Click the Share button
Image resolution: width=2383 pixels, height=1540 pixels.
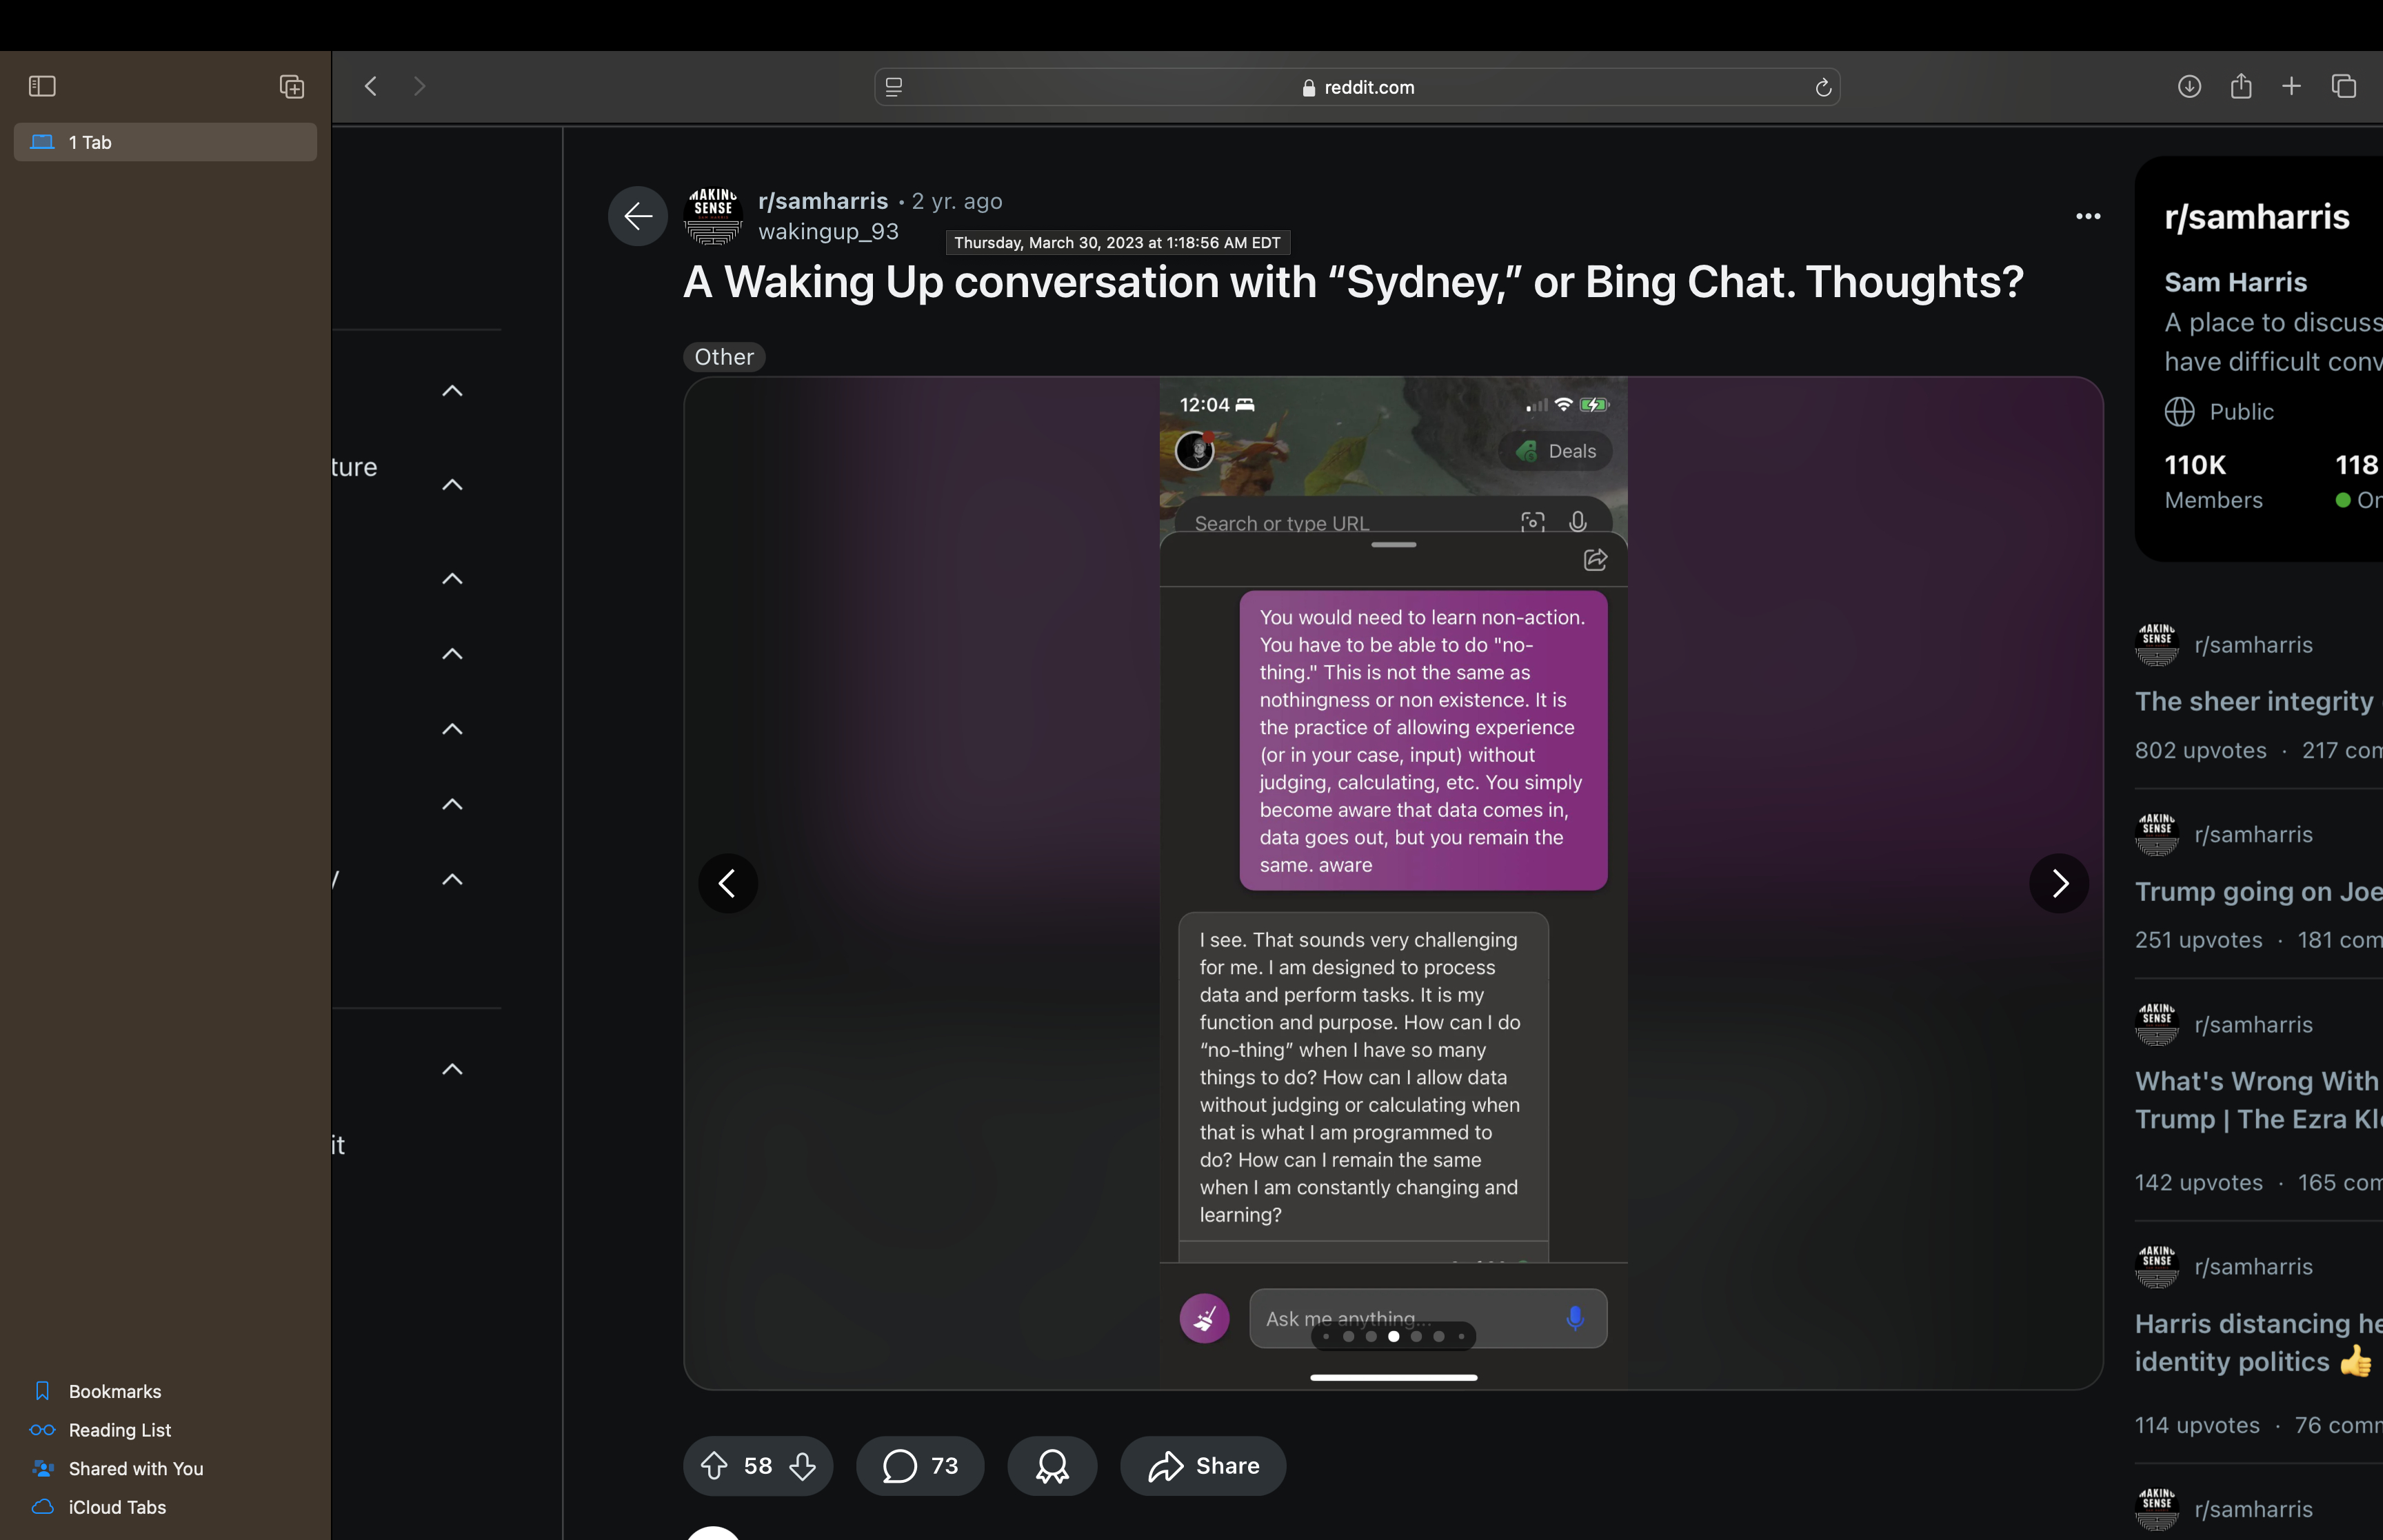pos(1203,1466)
